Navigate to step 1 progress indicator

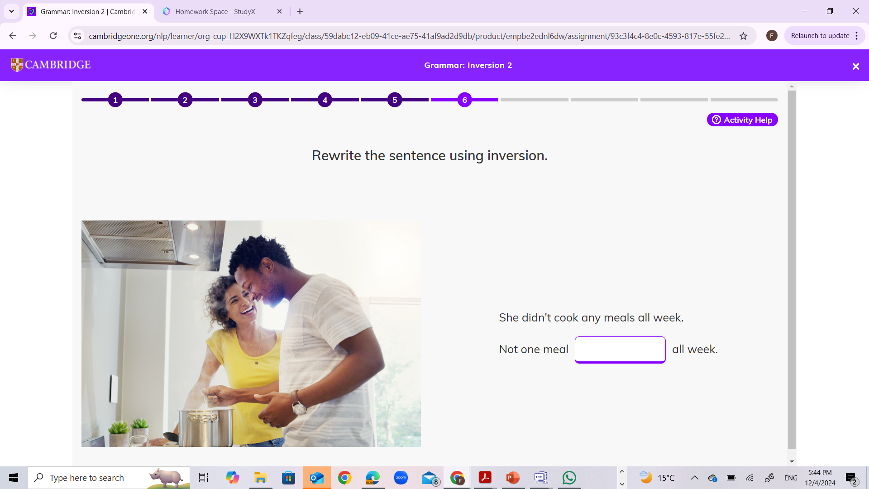(115, 100)
